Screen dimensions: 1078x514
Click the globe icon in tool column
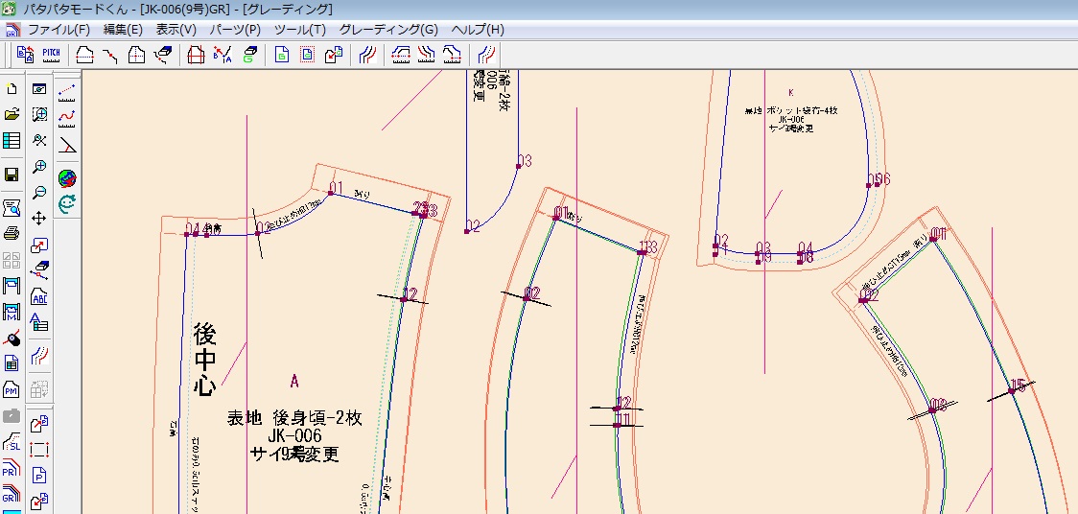point(67,177)
